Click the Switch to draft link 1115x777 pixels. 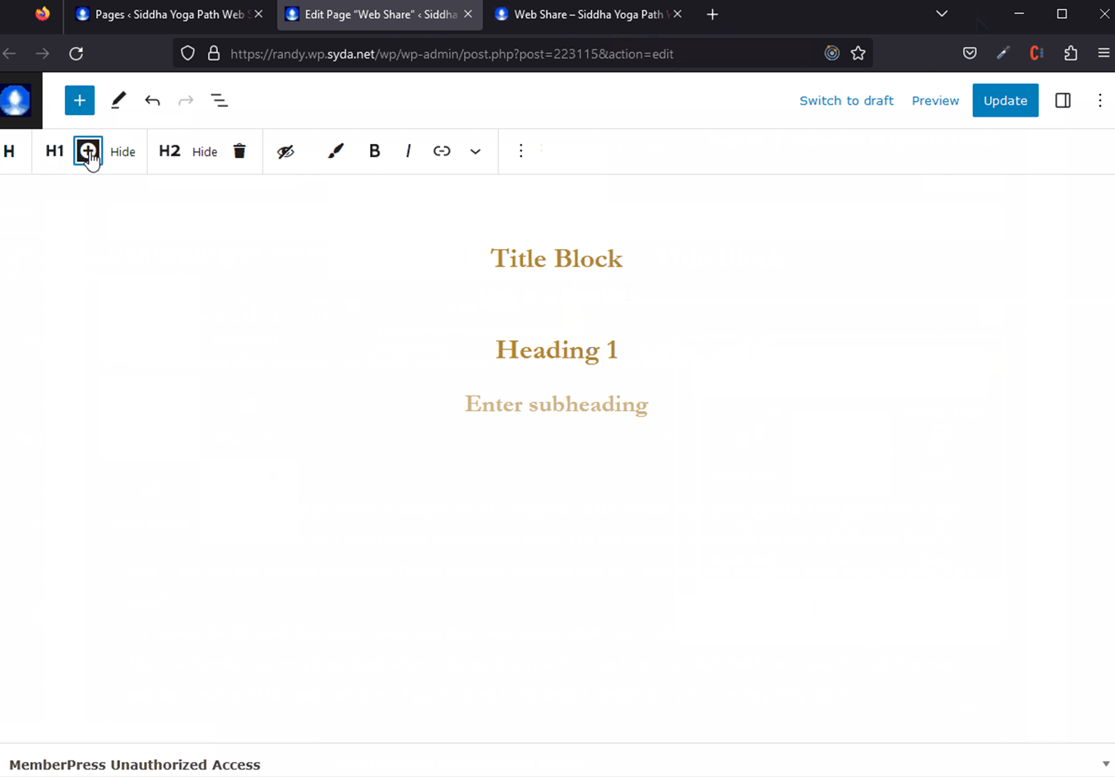pyautogui.click(x=846, y=100)
